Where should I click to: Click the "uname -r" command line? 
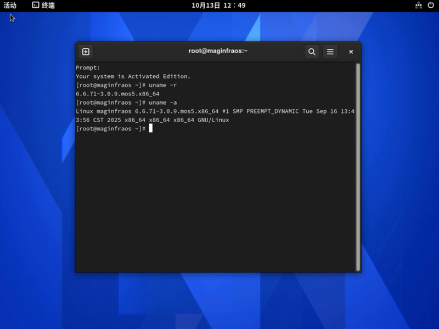tap(162, 85)
